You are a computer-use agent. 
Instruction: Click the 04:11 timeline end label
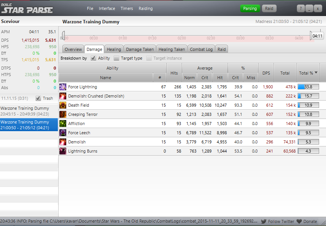coord(318,36)
